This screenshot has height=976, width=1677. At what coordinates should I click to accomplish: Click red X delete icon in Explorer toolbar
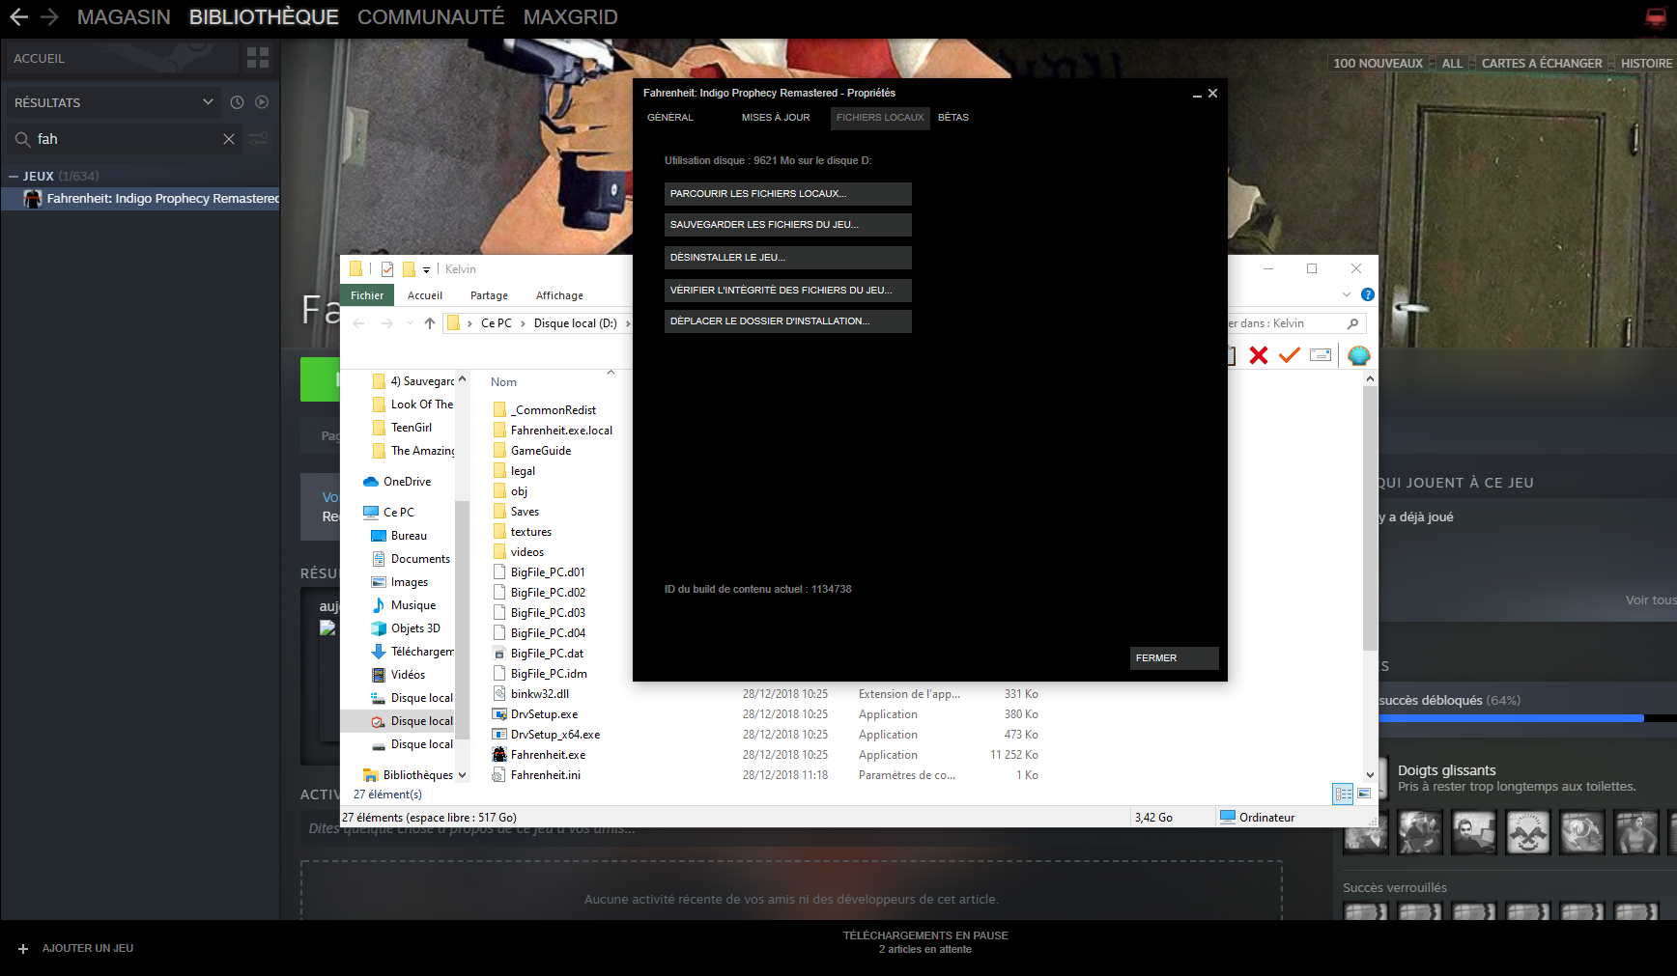[1259, 355]
